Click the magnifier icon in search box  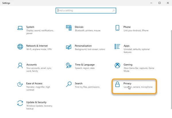pyautogui.click(x=113, y=11)
